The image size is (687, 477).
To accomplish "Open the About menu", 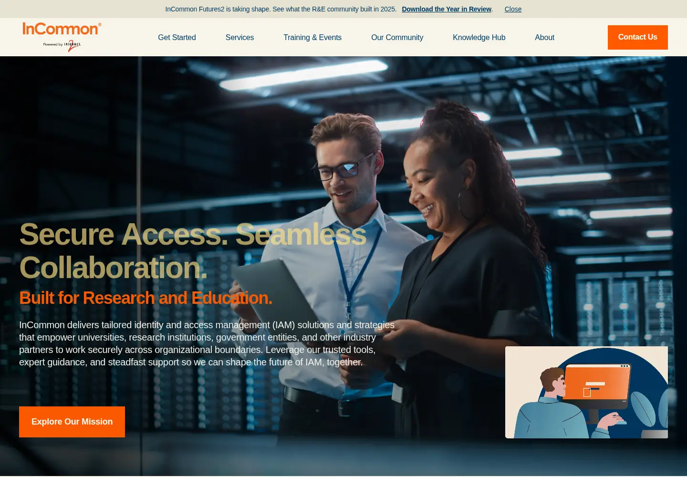I will pyautogui.click(x=544, y=38).
